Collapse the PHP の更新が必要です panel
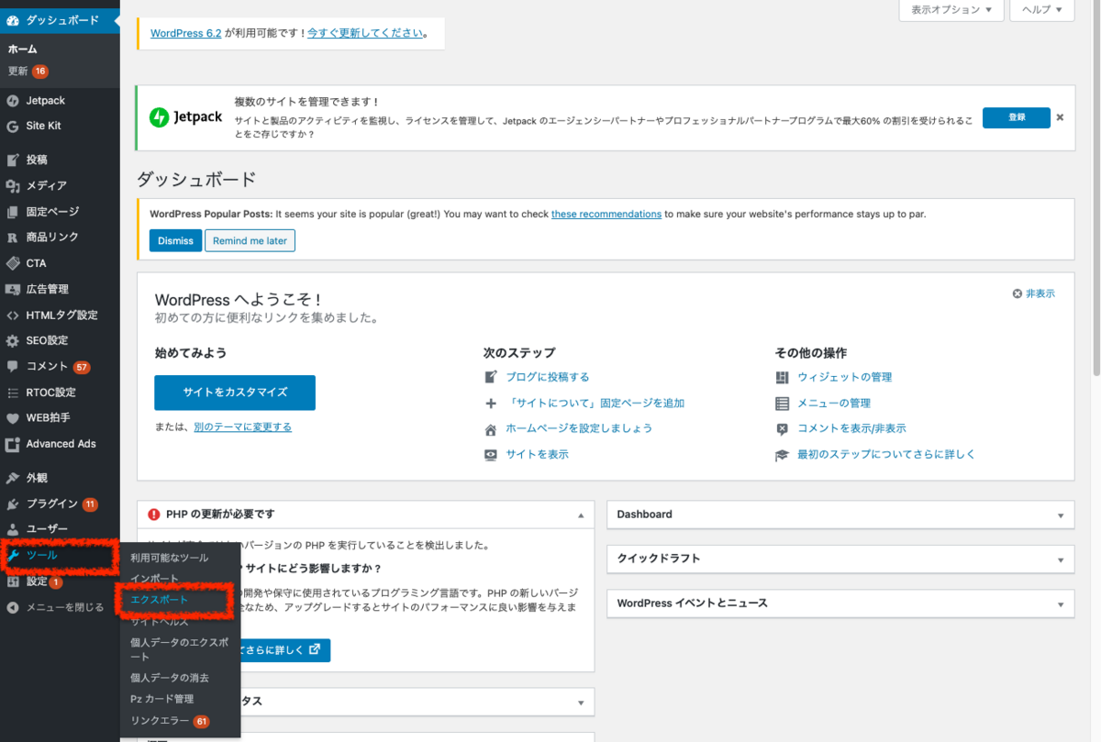This screenshot has width=1101, height=742. coord(580,515)
